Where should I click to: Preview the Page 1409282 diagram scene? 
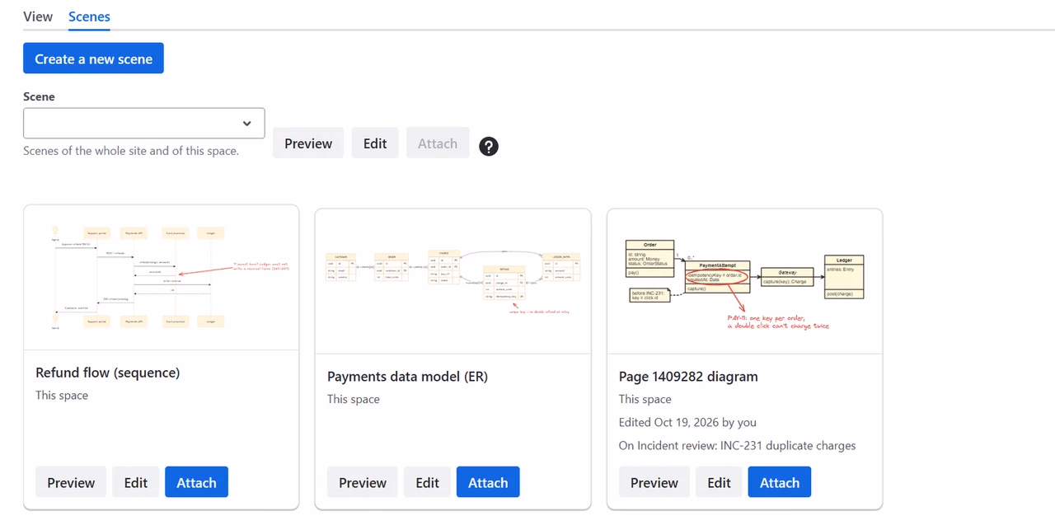654,482
